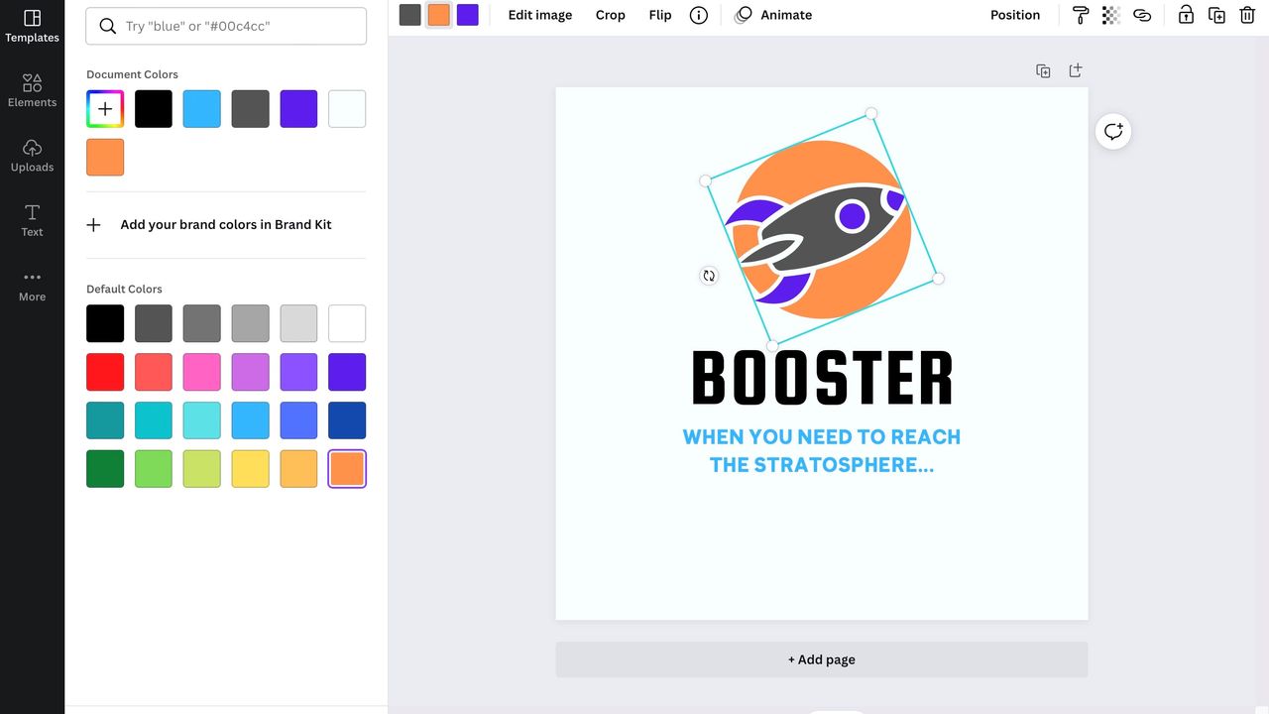Click add page icon above canvas
1269x714 pixels.
point(1075,70)
